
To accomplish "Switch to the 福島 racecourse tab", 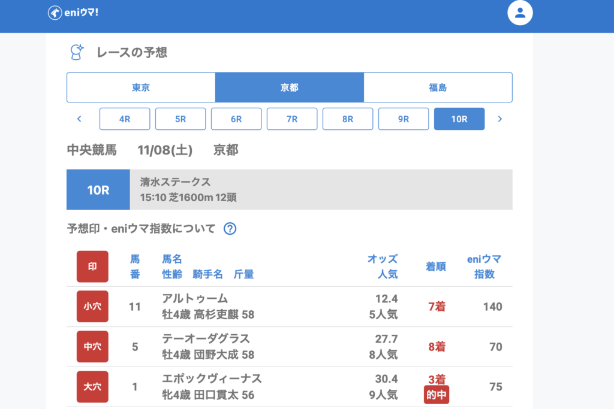I will (438, 87).
